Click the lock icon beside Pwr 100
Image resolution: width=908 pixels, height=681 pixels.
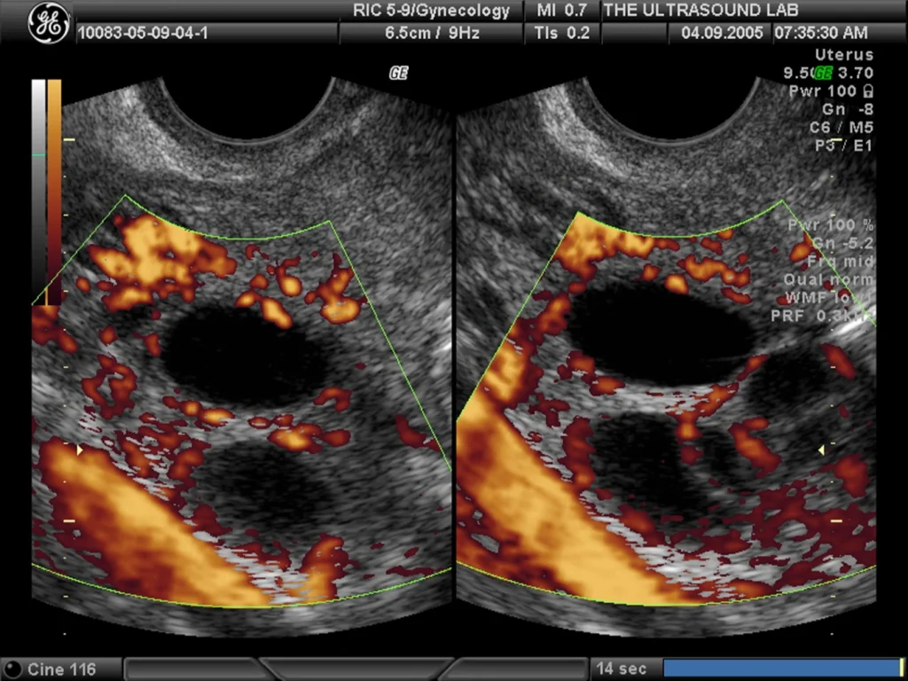click(x=867, y=91)
